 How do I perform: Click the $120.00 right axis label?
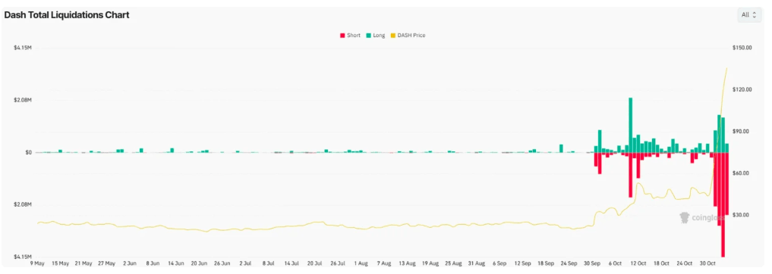[x=742, y=89]
